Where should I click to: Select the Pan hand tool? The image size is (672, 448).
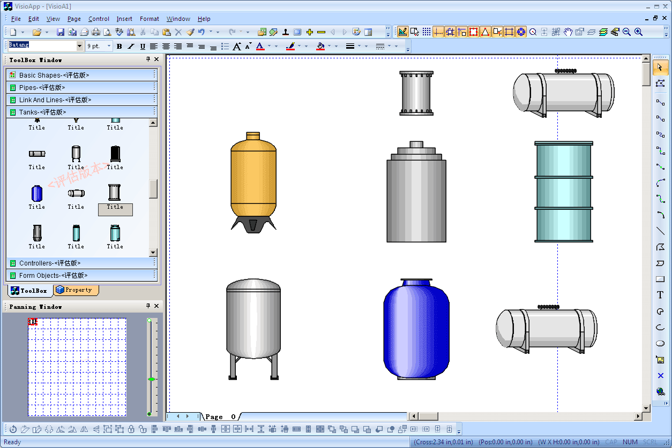568,32
